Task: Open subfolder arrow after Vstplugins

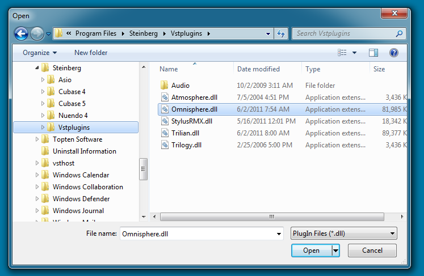Action: click(209, 33)
